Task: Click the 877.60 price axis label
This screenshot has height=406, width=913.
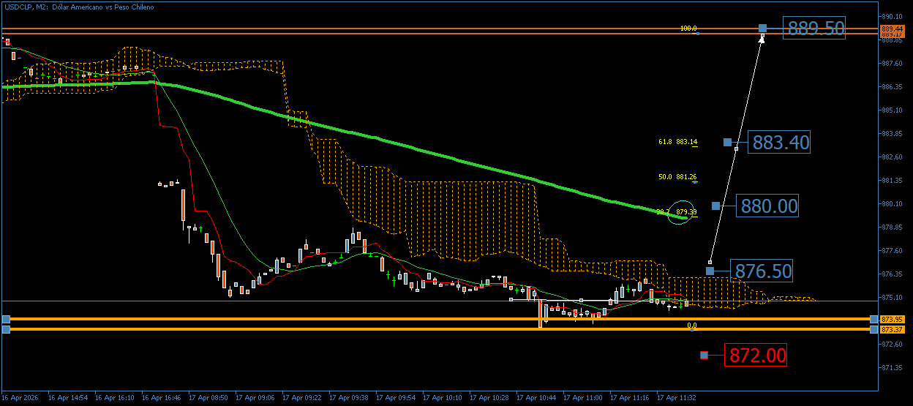Action: [x=893, y=250]
